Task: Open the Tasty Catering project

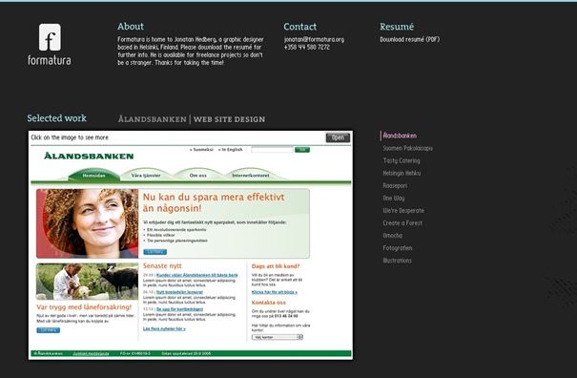Action: click(402, 160)
